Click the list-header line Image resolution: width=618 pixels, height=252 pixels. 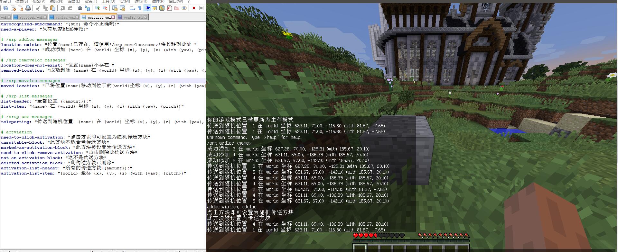pos(46,101)
